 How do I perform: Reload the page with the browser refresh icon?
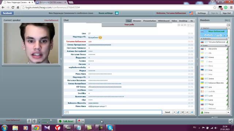[13, 7]
